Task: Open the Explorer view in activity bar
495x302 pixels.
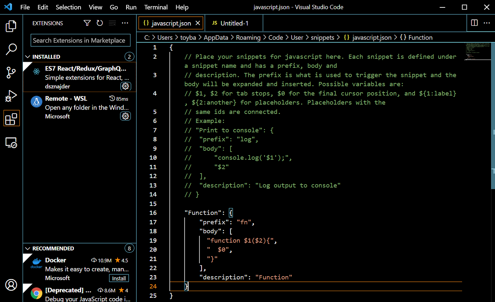Action: coord(11,26)
